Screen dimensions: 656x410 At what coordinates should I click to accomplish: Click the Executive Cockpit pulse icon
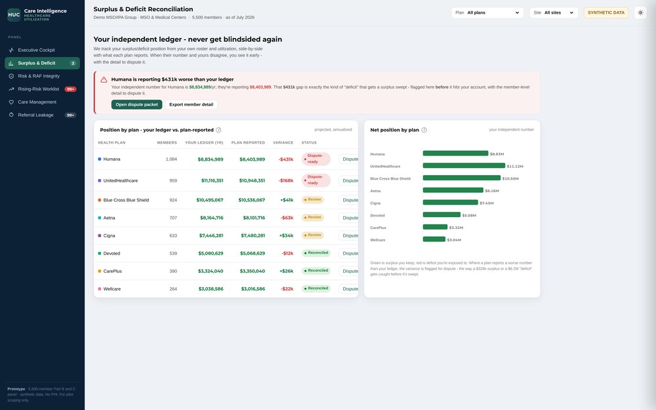point(11,51)
